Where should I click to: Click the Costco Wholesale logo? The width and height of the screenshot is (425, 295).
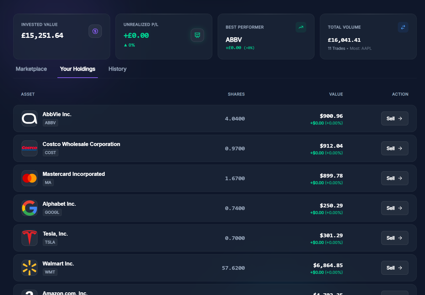(29, 148)
